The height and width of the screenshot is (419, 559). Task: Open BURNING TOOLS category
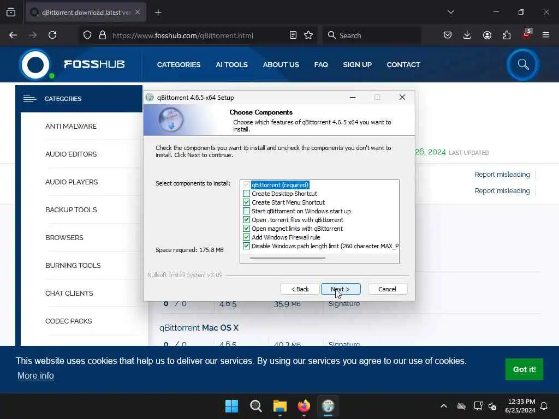73,265
